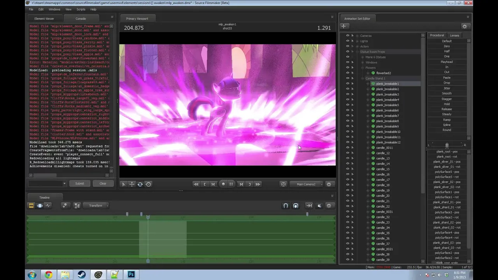Collapse the Flowers group
498x280 pixels.
point(363,68)
